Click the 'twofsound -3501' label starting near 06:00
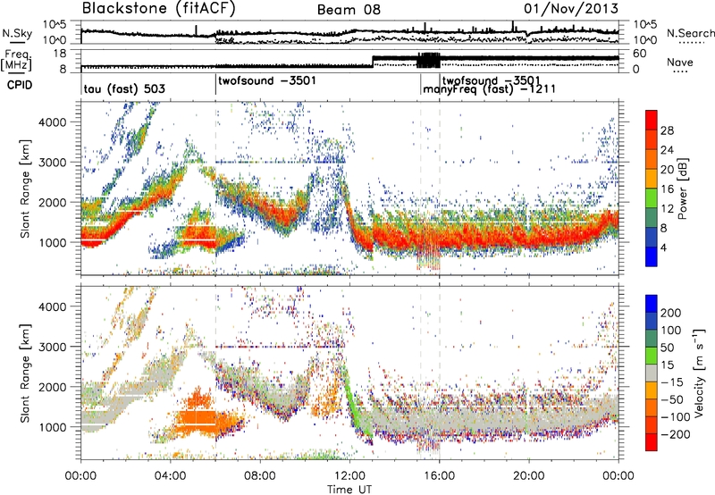Screen dimensions: 715x495 pos(266,81)
